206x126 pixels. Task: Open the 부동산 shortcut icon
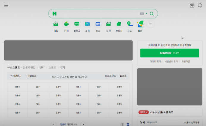tap(119, 24)
